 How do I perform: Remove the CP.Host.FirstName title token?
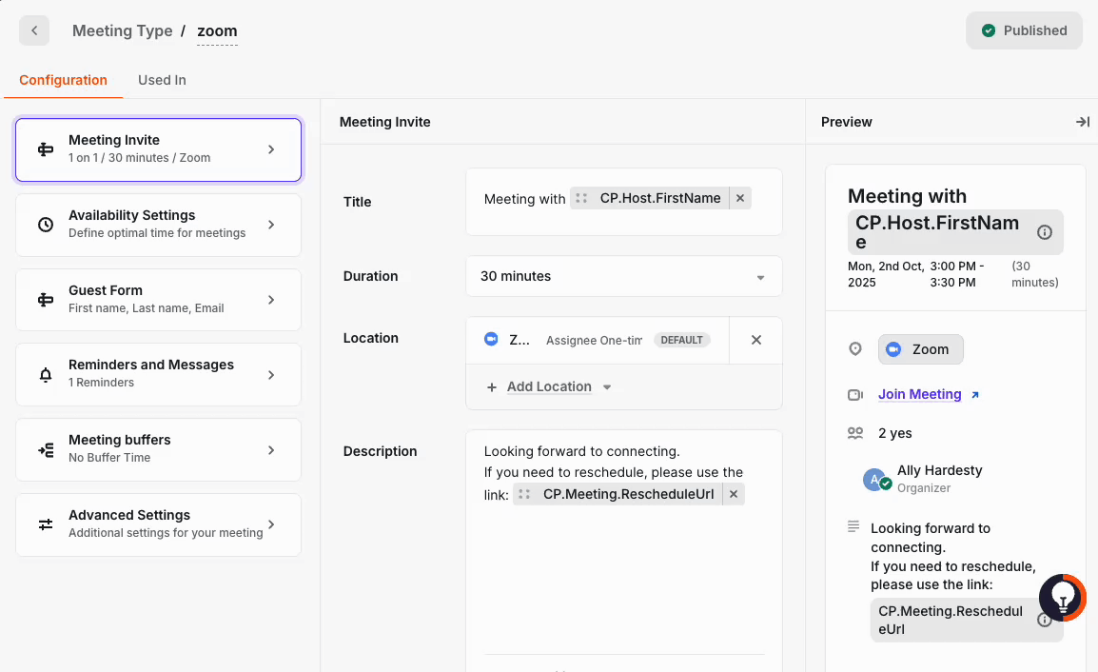(741, 198)
